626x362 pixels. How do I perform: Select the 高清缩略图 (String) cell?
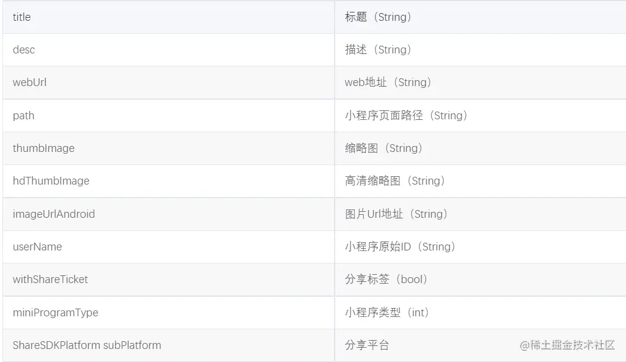click(x=395, y=181)
